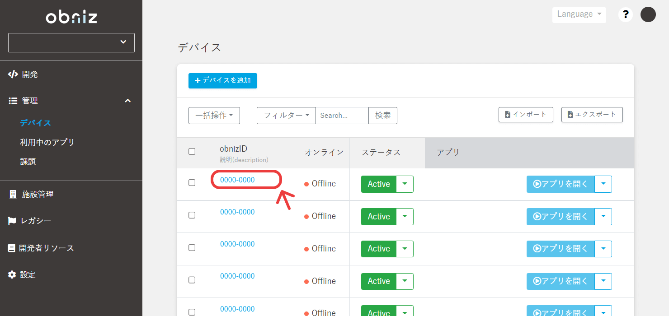Open the help question mark icon
Viewport: 669px width, 316px height.
click(x=626, y=14)
